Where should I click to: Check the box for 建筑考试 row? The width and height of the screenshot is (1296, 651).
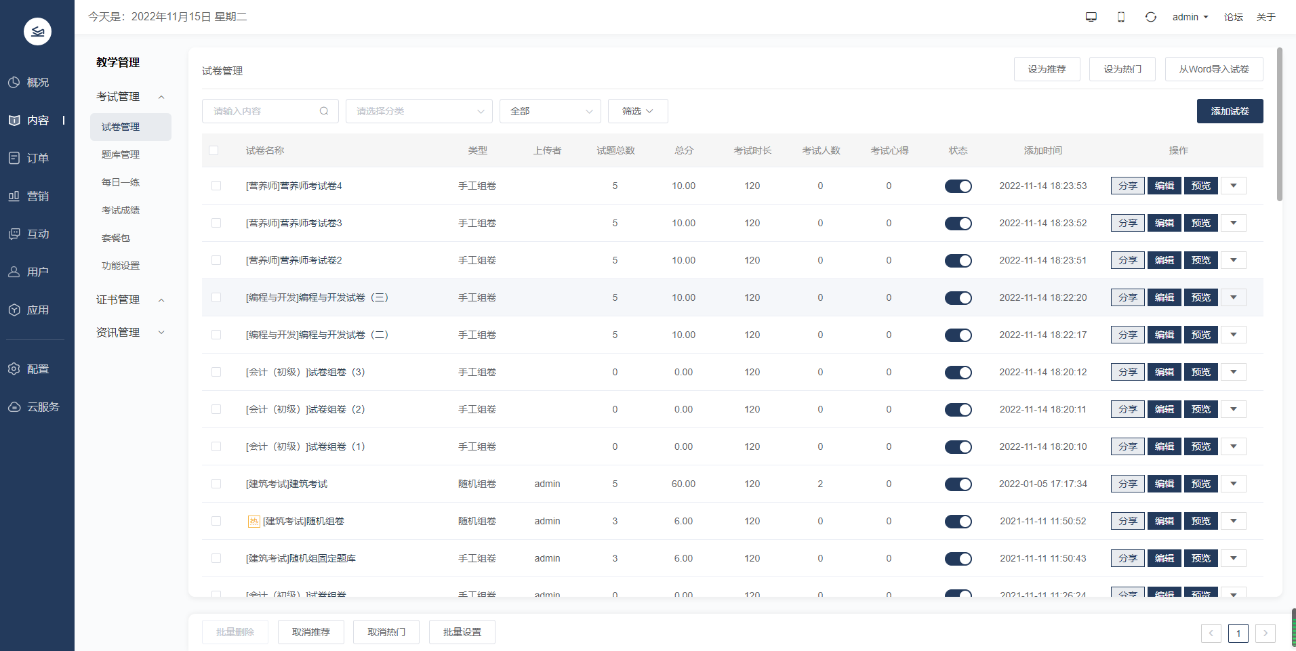216,484
